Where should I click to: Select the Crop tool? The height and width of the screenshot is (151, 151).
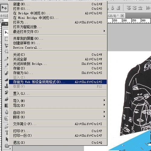pyautogui.click(x=6, y=59)
